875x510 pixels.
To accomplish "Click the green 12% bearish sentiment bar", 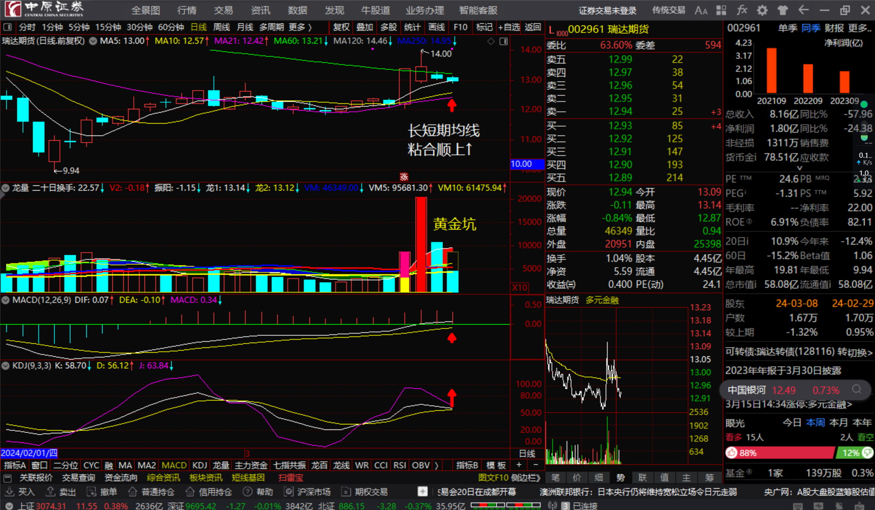I will point(854,453).
